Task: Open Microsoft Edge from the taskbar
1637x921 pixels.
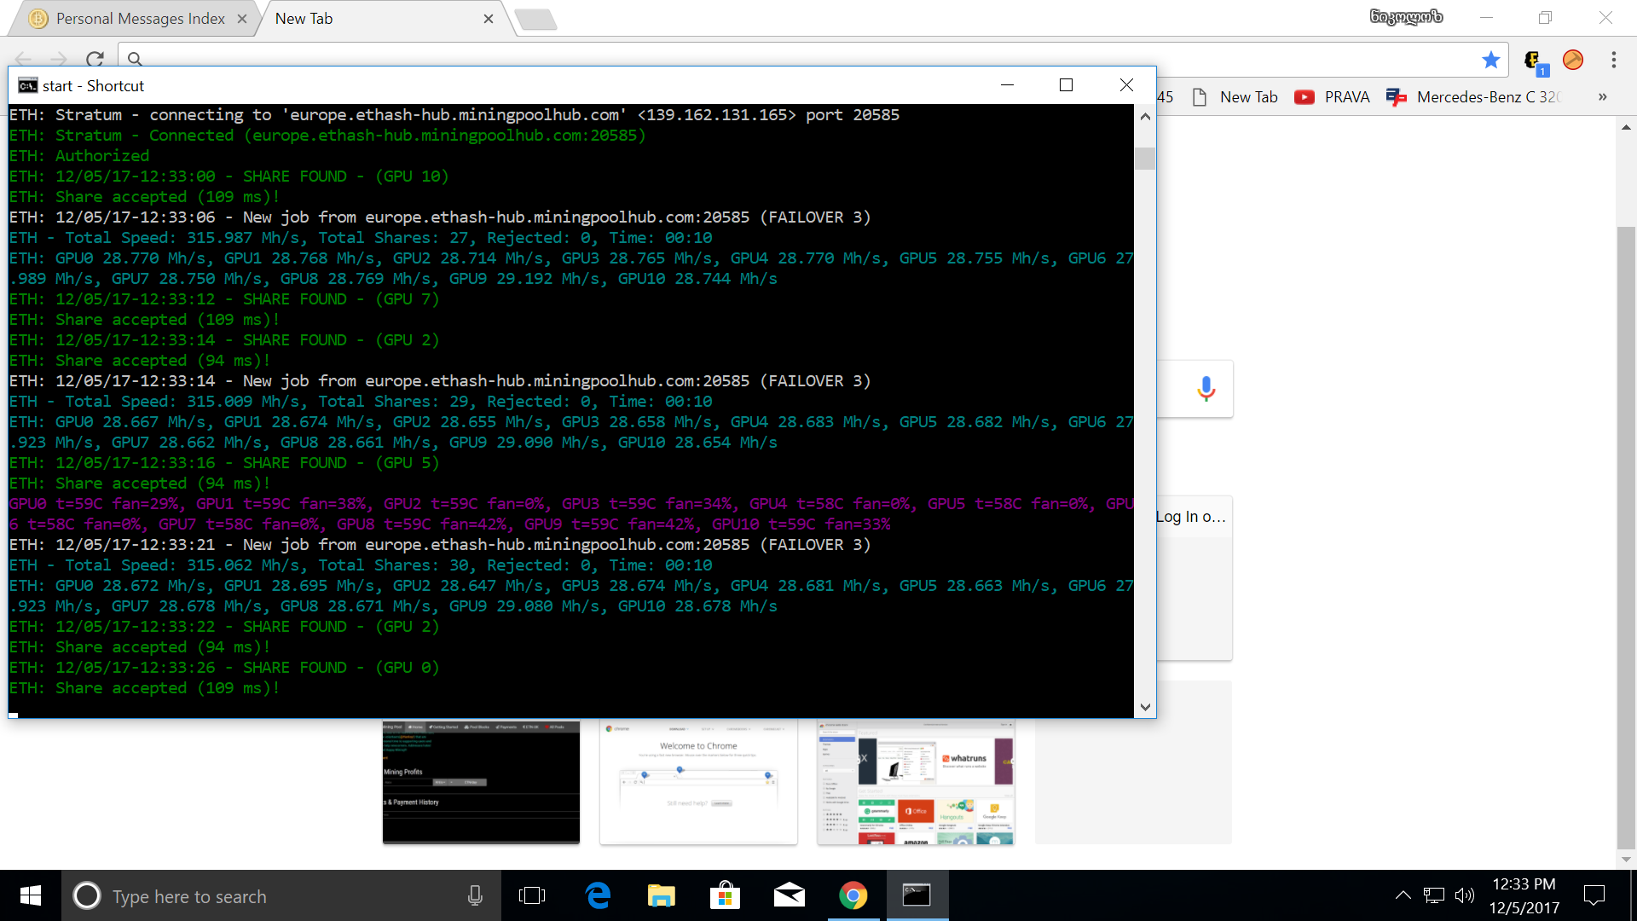Action: [x=598, y=895]
